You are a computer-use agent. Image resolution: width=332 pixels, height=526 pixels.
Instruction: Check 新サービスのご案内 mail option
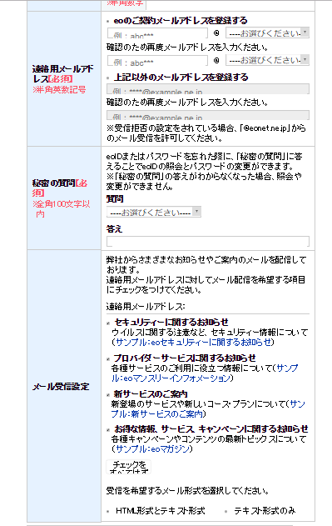108,395
